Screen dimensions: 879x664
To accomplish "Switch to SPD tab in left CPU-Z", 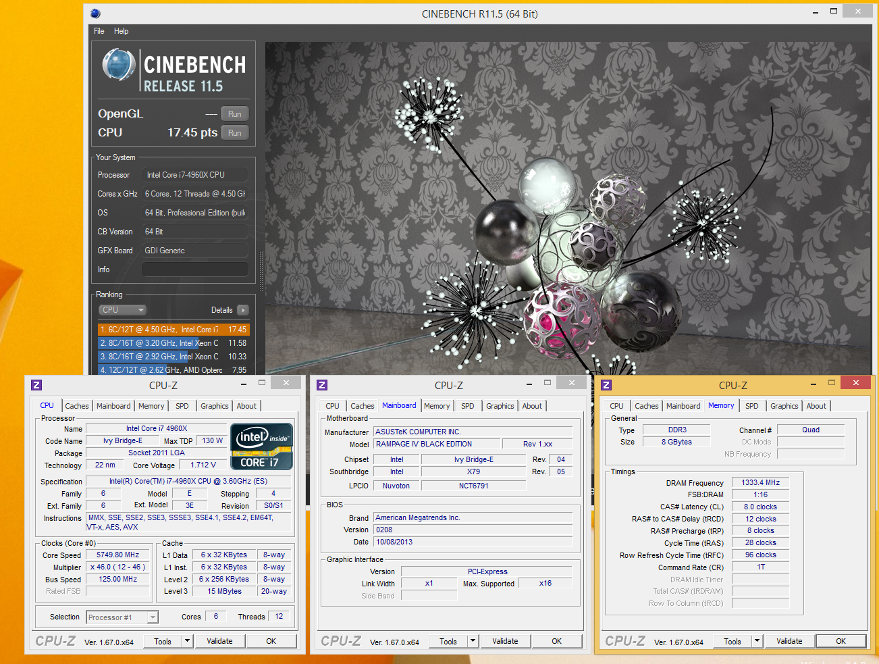I will pyautogui.click(x=182, y=406).
